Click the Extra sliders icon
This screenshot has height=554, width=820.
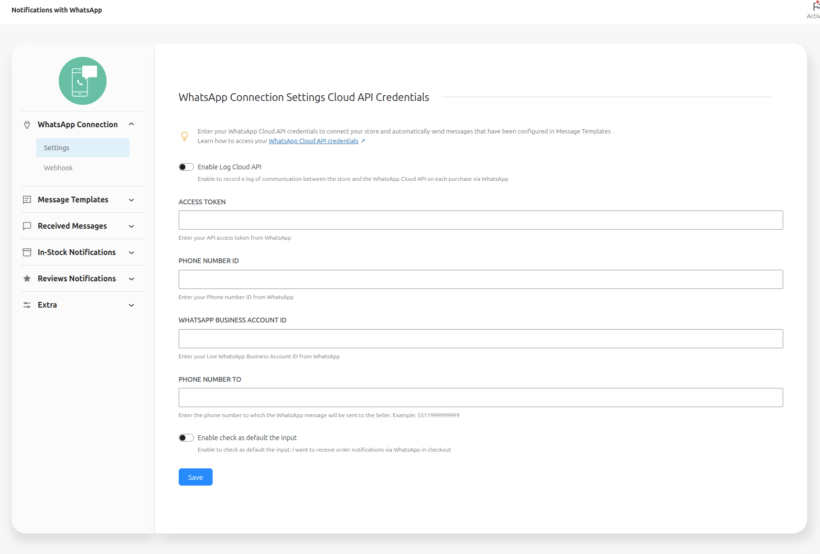[x=27, y=305]
